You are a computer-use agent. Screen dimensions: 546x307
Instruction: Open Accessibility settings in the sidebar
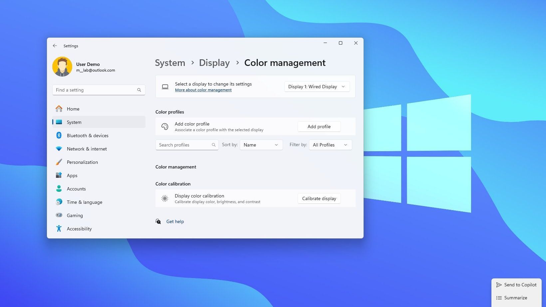[x=99, y=229]
